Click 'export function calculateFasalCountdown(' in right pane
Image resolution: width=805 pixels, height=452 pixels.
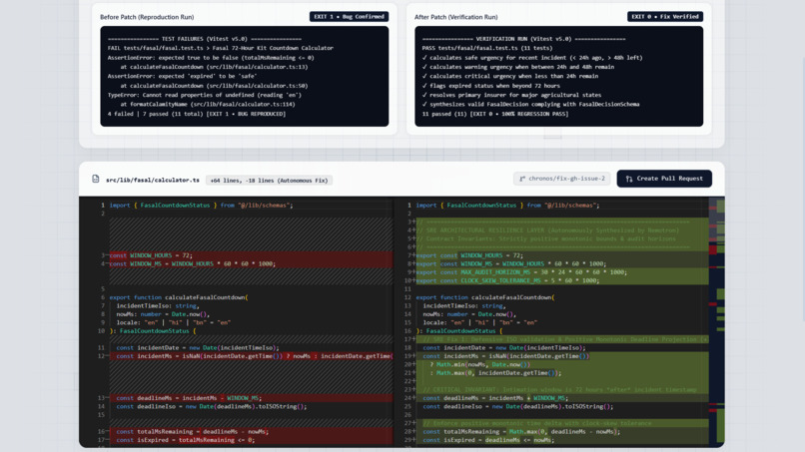tap(485, 297)
